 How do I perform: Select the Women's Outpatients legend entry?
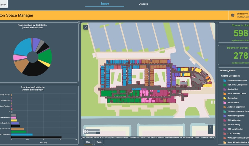tap(235, 116)
